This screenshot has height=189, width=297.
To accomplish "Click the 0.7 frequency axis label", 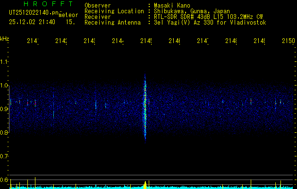I will coord(4,156).
